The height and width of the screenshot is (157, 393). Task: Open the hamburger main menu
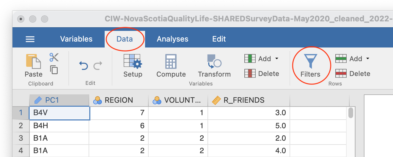[x=30, y=39]
